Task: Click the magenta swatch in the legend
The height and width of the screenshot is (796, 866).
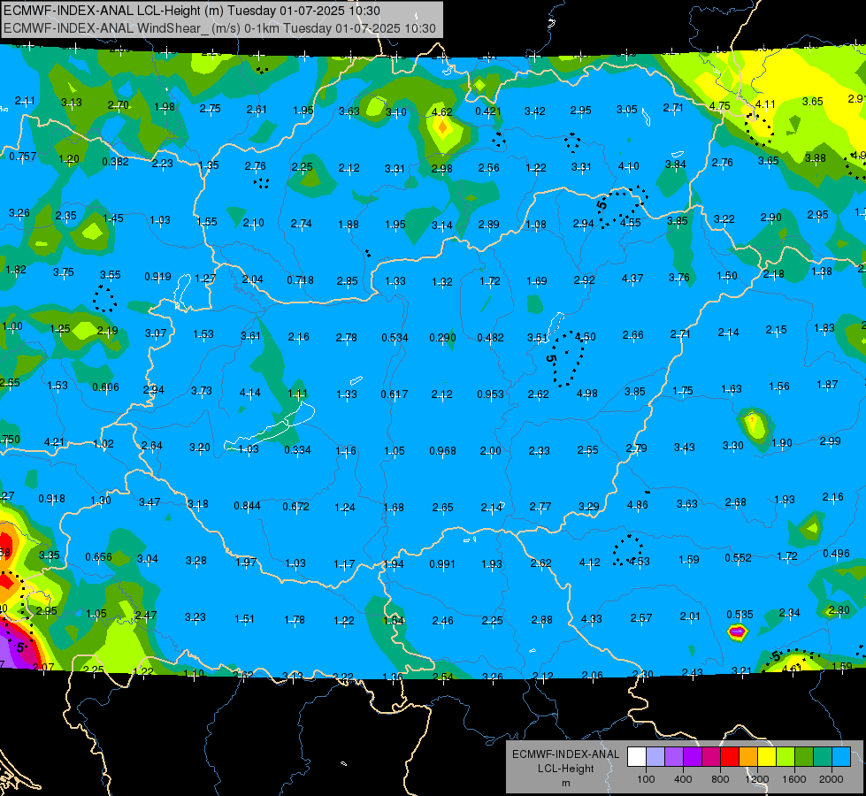Action: (711, 756)
